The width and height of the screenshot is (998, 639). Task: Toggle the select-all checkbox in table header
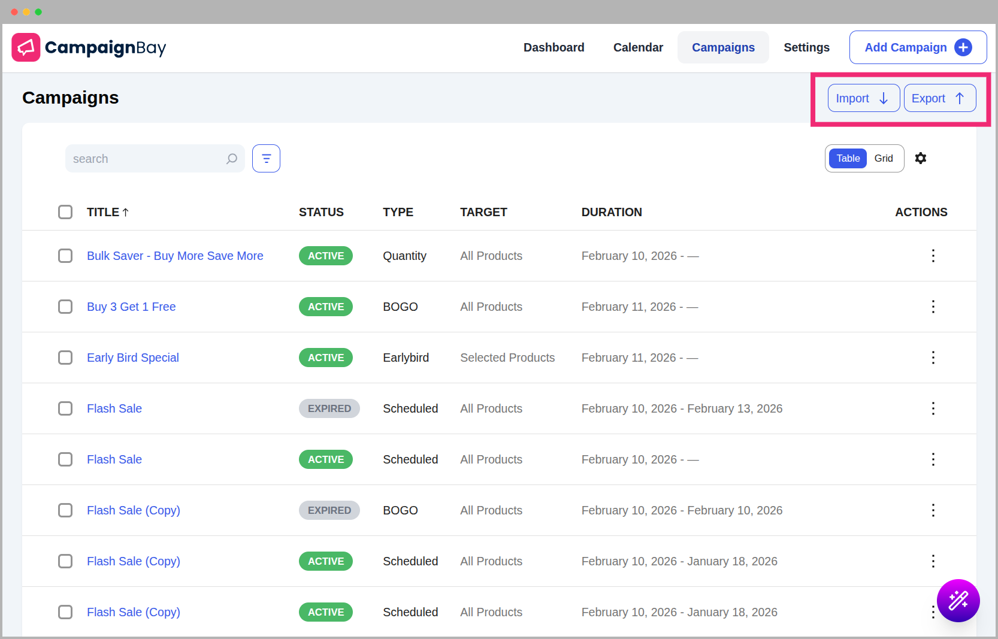pos(65,212)
